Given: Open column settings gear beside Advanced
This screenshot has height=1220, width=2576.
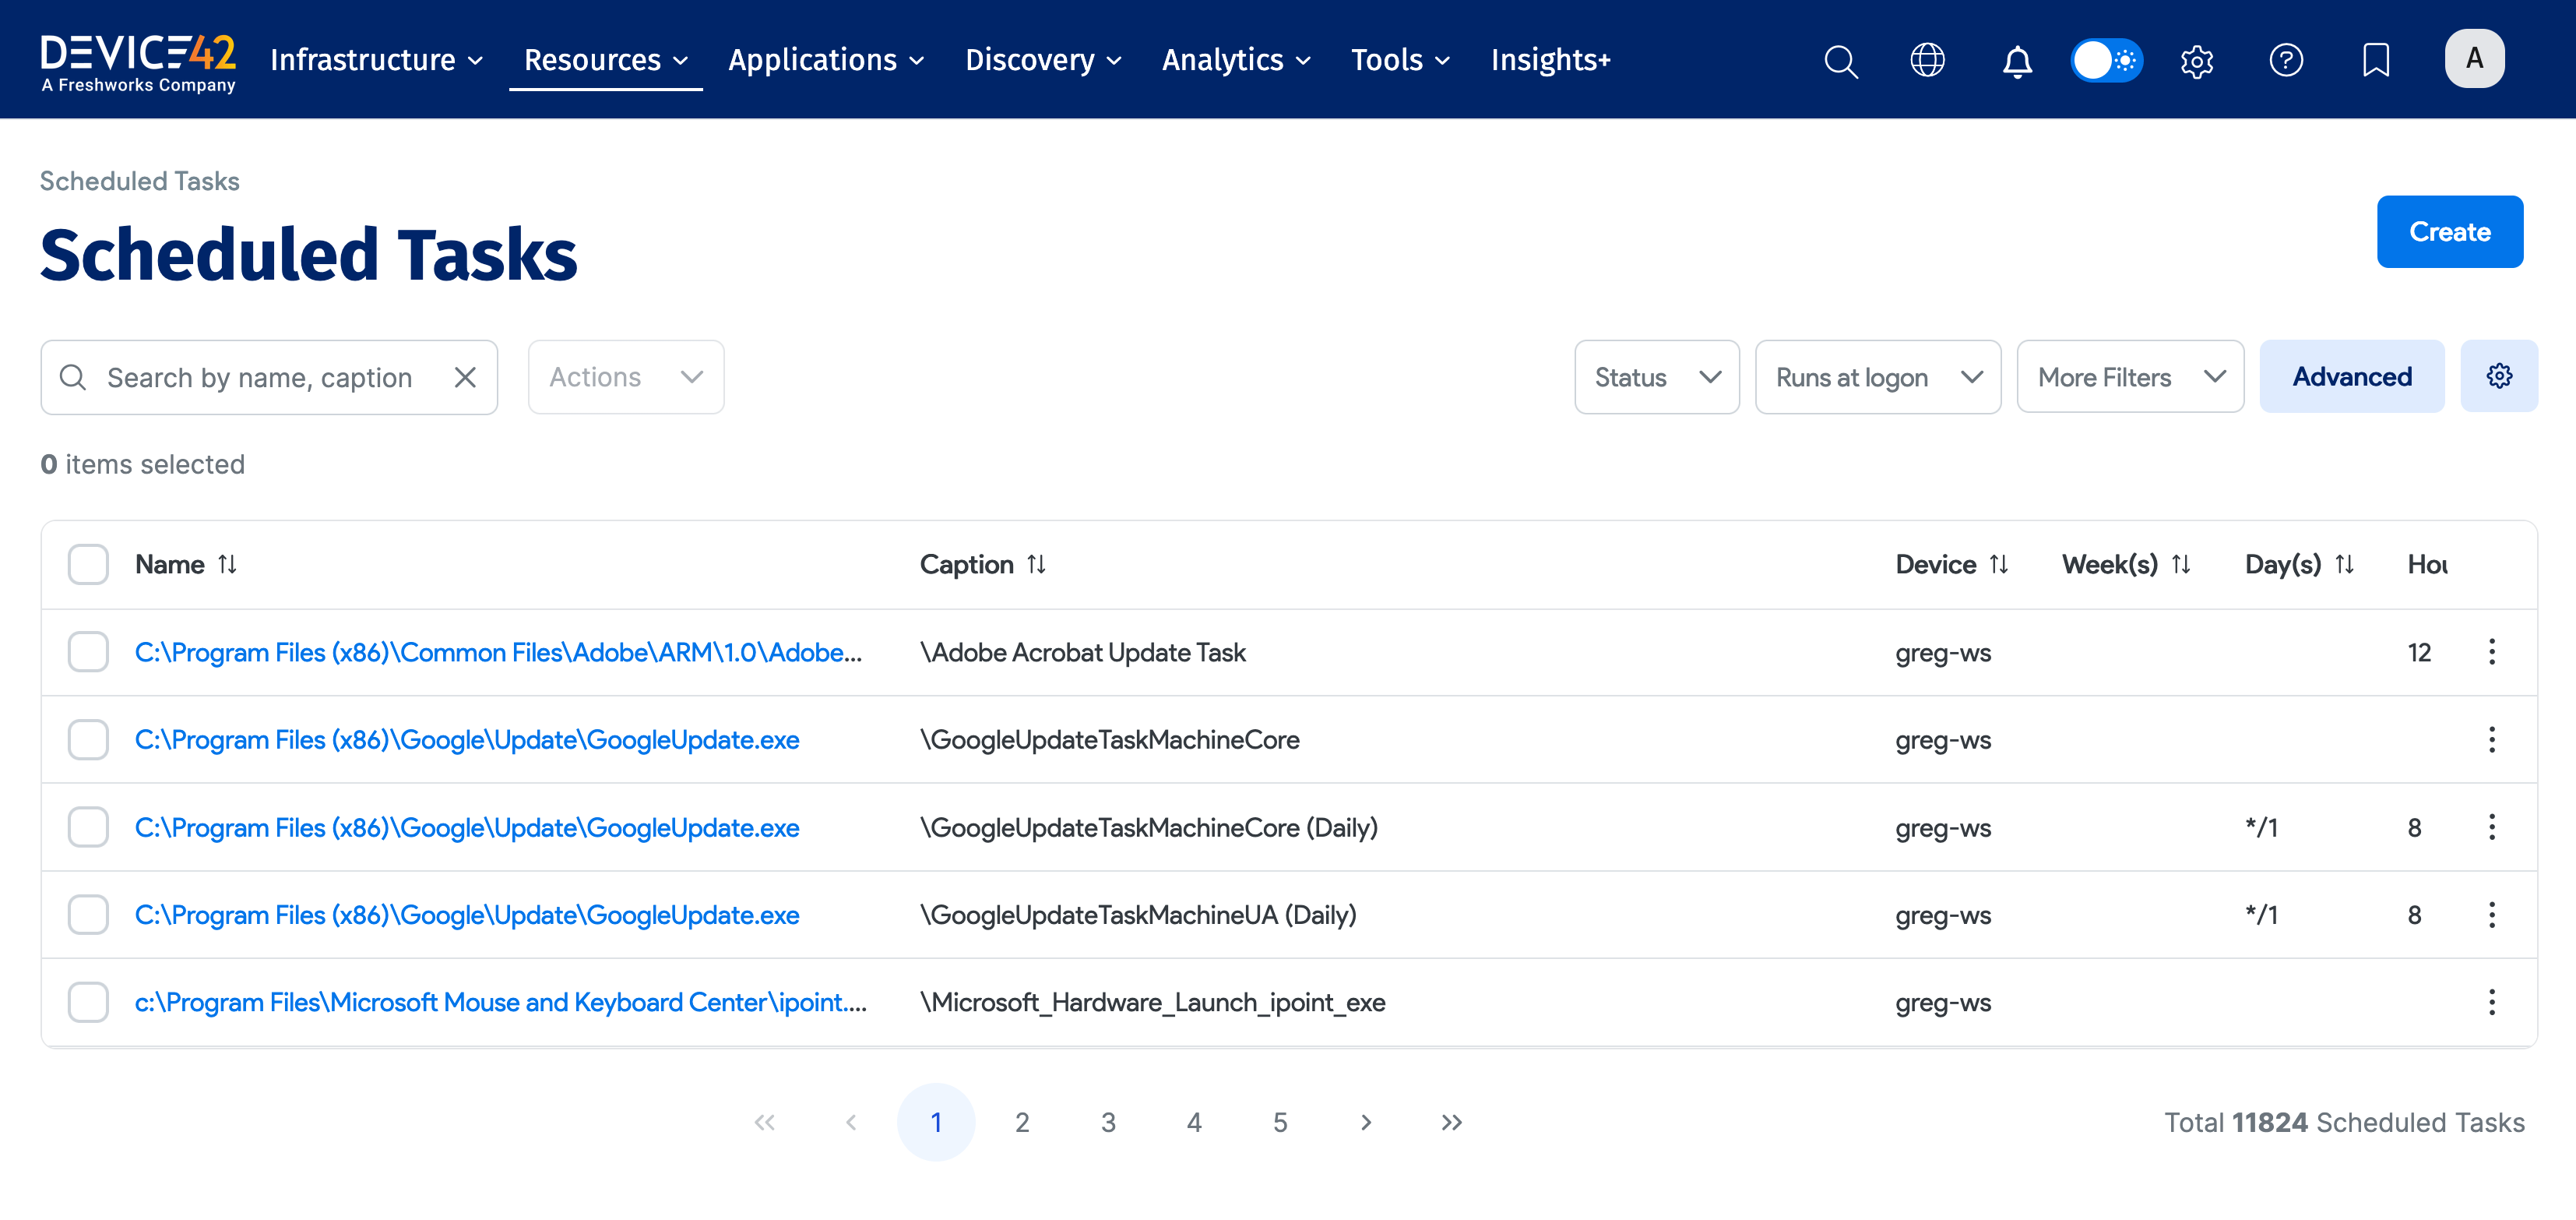Looking at the screenshot, I should coord(2499,376).
